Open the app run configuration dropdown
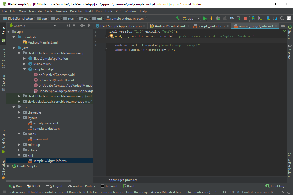The image size is (293, 195). coord(191,19)
